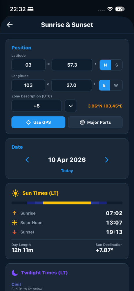Click the globe icon for Major Ports
Screen dimensions: 134x291
[82, 122]
